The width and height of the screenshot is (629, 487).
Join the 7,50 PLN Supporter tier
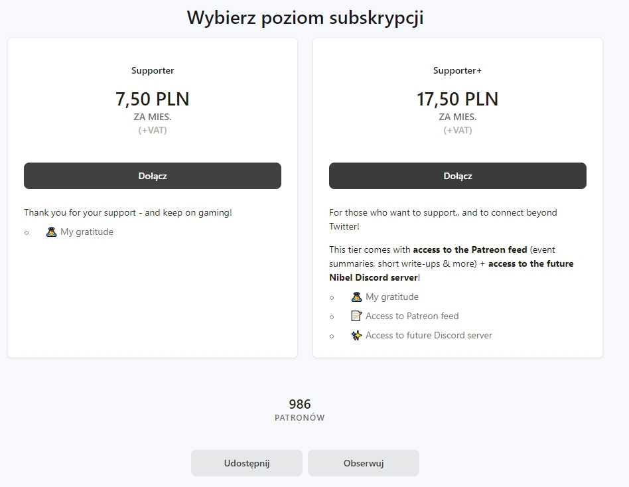tap(153, 176)
